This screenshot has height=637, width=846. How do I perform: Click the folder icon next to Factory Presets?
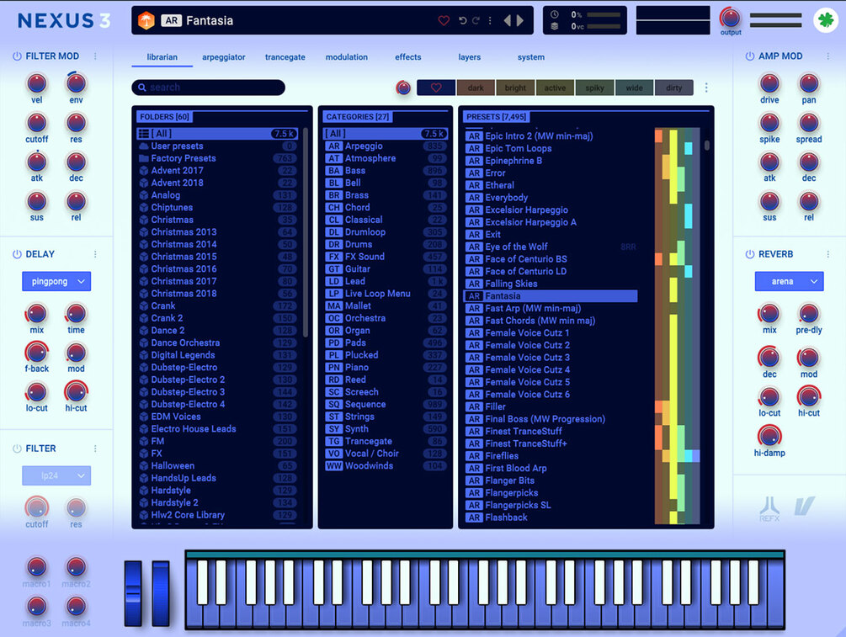(144, 158)
